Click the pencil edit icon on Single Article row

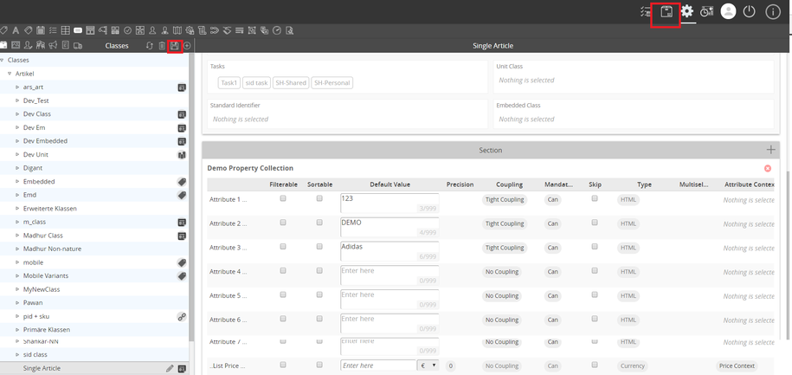(x=171, y=368)
